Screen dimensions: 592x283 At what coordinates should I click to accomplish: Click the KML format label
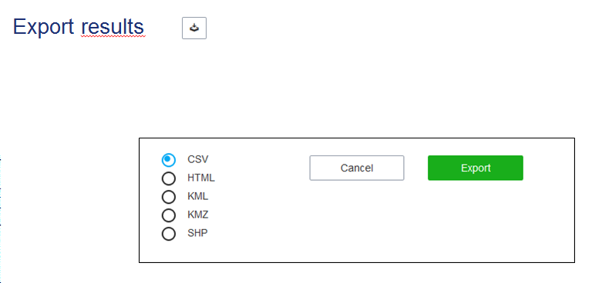tap(198, 196)
